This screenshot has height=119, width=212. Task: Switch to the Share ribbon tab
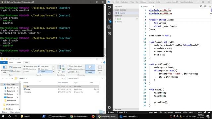point(19,62)
